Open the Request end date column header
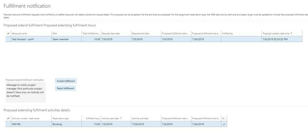The width and height of the screenshot is (308, 130). [x=146, y=34]
